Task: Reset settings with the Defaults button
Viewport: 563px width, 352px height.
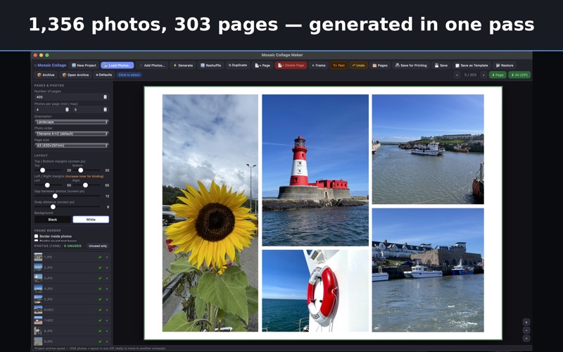Action: (x=103, y=75)
